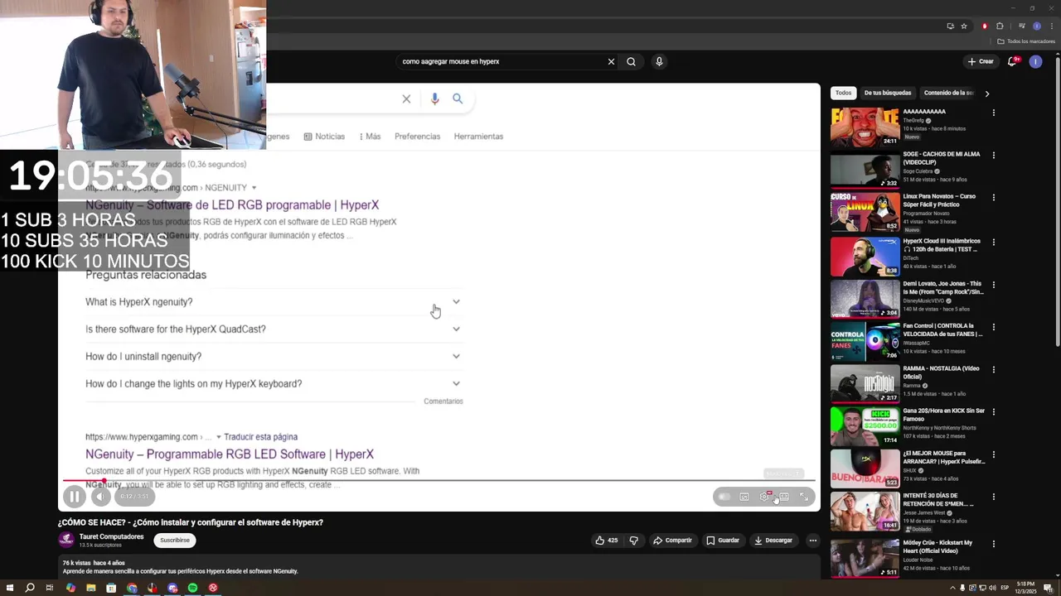The height and width of the screenshot is (596, 1061).
Task: Open the HyperX Cloud III Inalámbricos title
Action: [x=942, y=245]
